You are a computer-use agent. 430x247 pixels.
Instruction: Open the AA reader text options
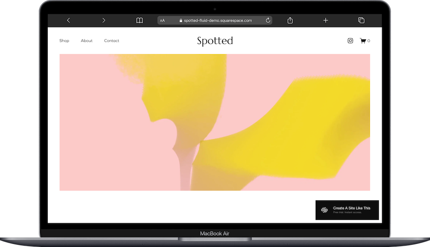pos(163,20)
